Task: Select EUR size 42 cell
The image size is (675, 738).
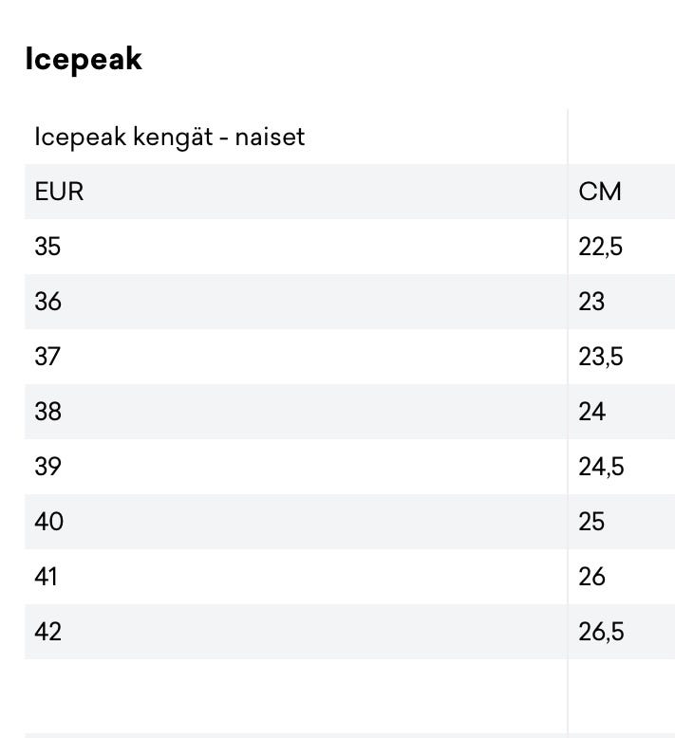Action: tap(47, 632)
